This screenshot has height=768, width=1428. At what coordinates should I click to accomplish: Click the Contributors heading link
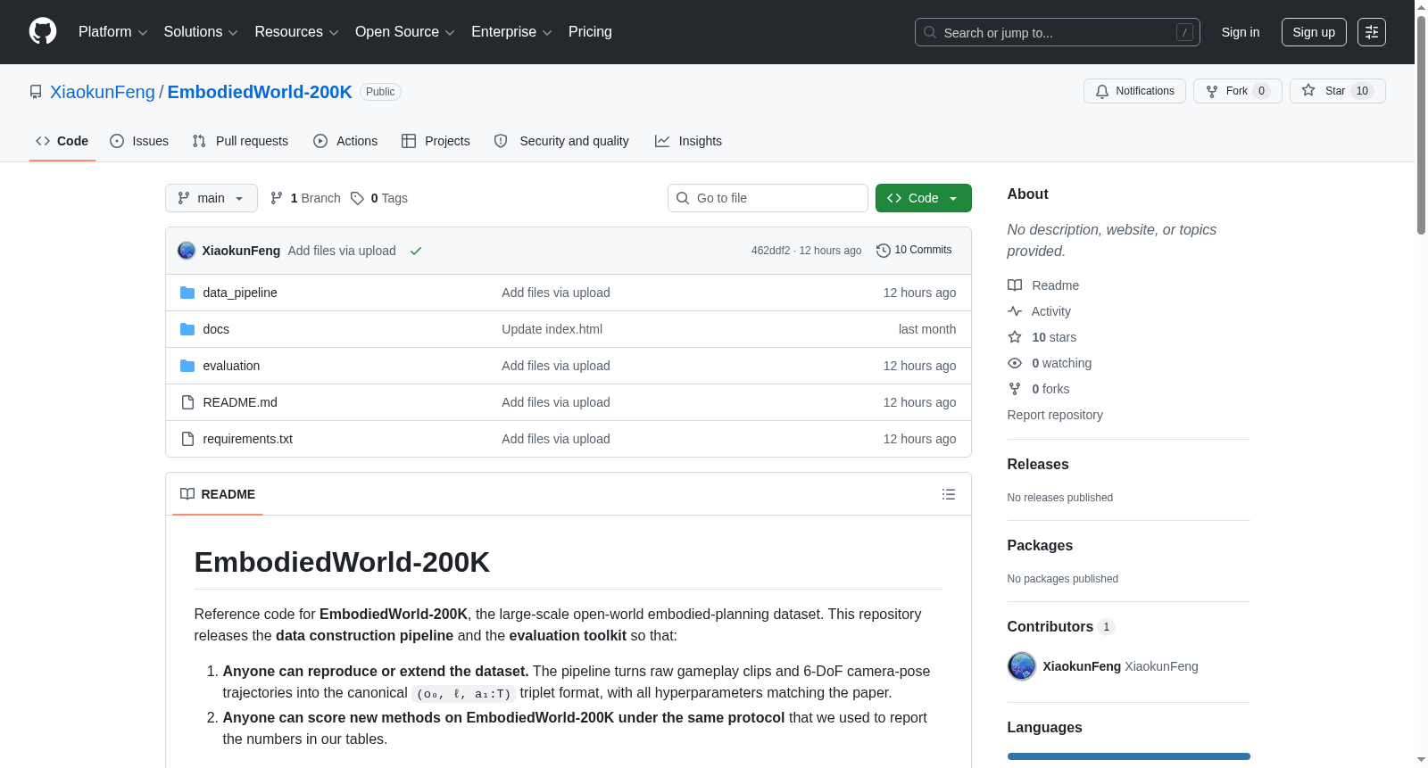pyautogui.click(x=1060, y=627)
